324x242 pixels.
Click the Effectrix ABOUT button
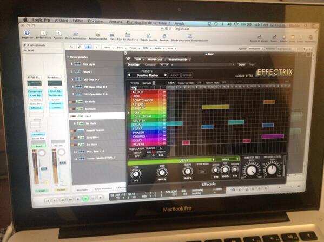point(174,75)
